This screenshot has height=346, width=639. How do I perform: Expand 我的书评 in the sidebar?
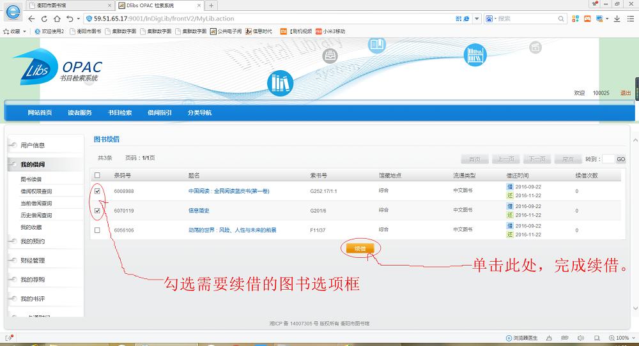pos(33,299)
